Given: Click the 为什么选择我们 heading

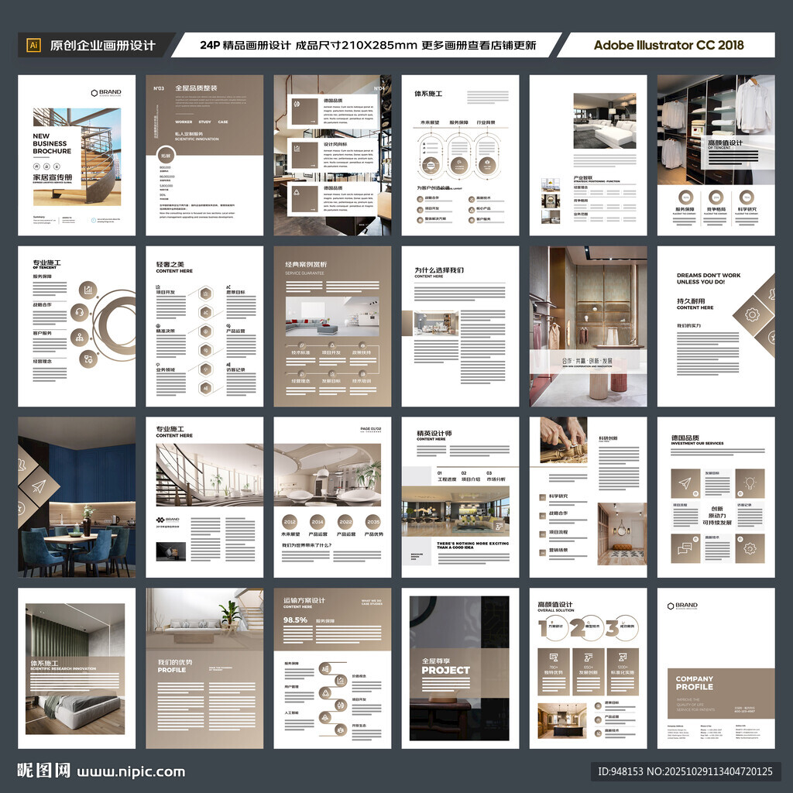Looking at the screenshot, I should pyautogui.click(x=439, y=270).
